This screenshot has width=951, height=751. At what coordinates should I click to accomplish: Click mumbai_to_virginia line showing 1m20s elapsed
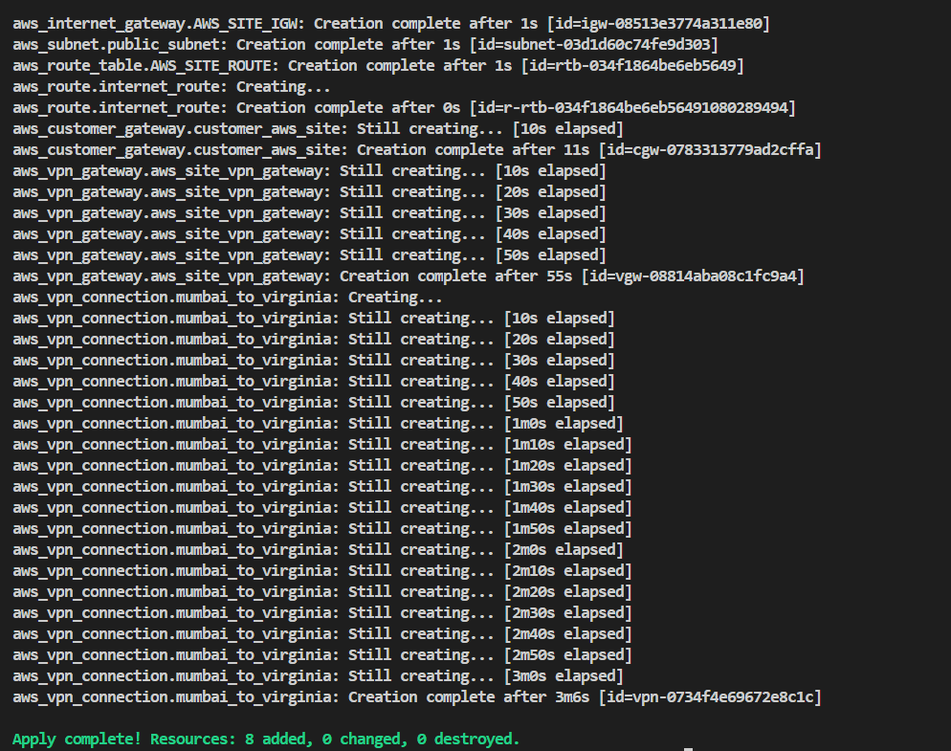tap(322, 466)
